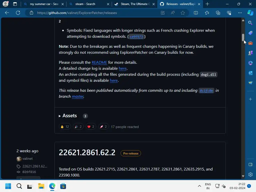
Task: Expand the Assets section
Action: click(68, 116)
